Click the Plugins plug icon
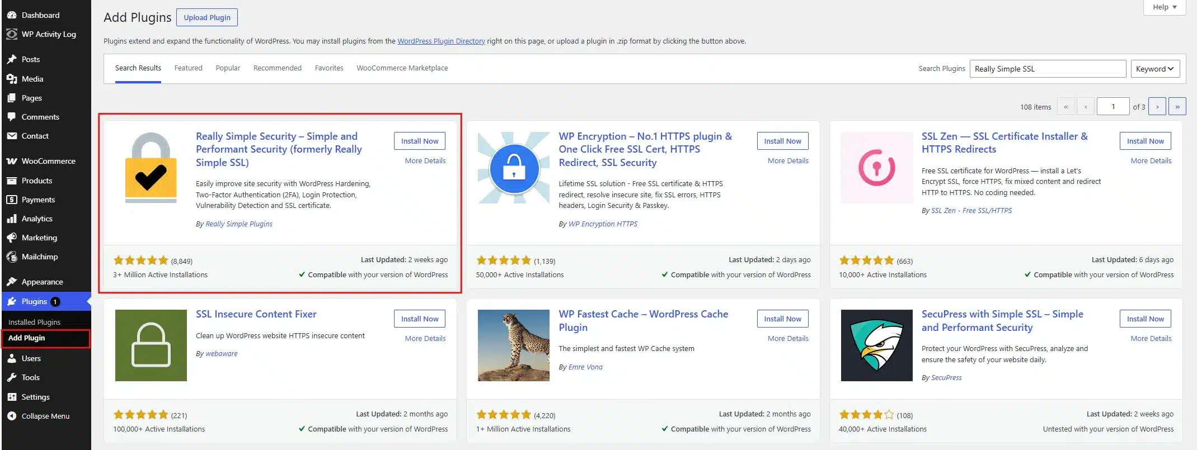Screen dimensions: 1197x450 pos(12,301)
